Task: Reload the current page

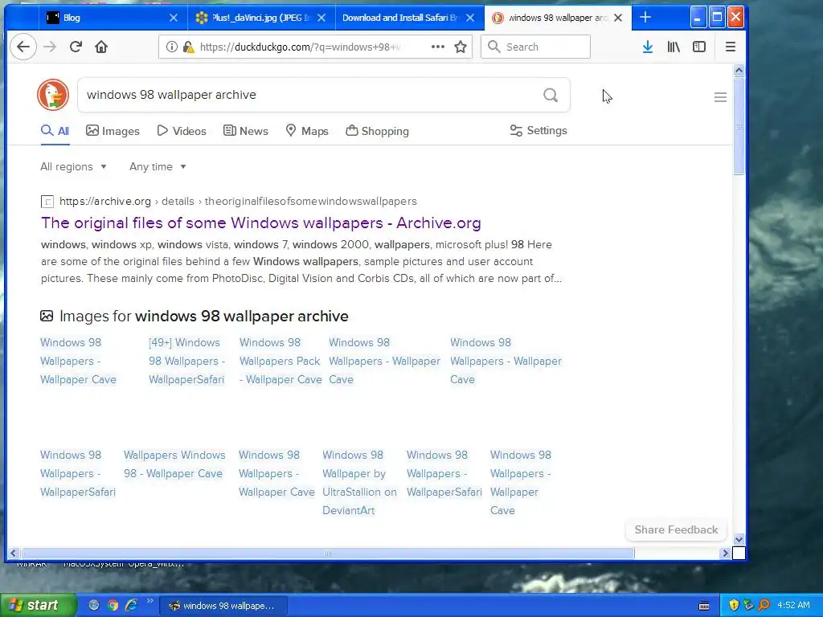Action: click(76, 47)
